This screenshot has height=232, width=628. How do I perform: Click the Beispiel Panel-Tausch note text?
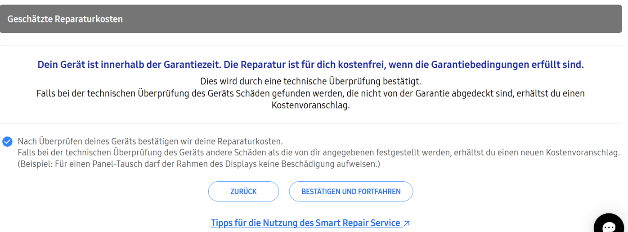click(x=199, y=164)
